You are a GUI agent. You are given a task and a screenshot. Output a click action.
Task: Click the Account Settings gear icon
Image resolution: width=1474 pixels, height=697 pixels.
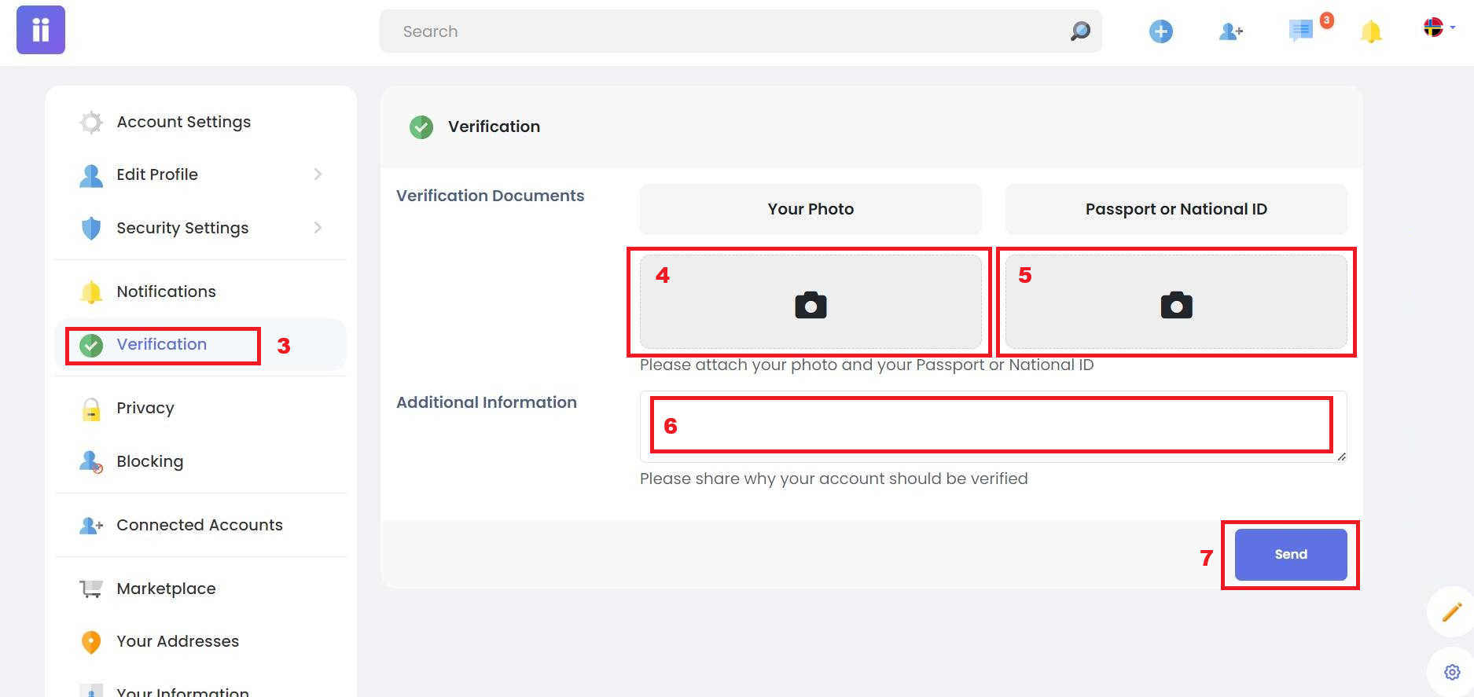pyautogui.click(x=91, y=122)
